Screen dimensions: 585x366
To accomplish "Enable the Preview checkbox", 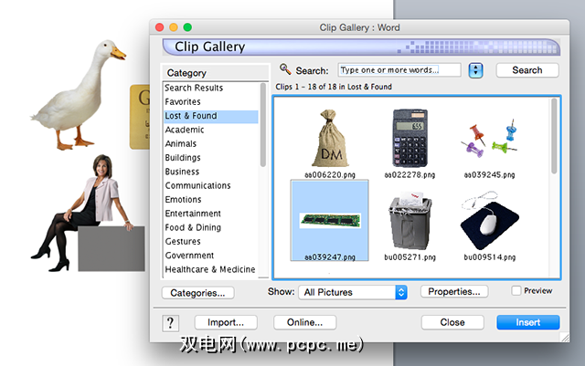I will pos(516,290).
